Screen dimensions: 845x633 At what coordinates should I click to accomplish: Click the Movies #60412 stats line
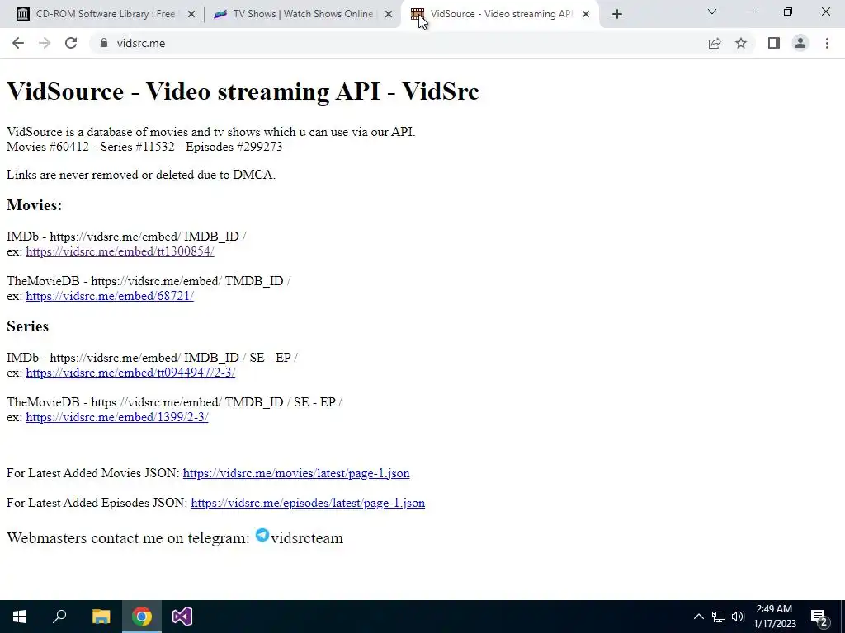(x=144, y=147)
